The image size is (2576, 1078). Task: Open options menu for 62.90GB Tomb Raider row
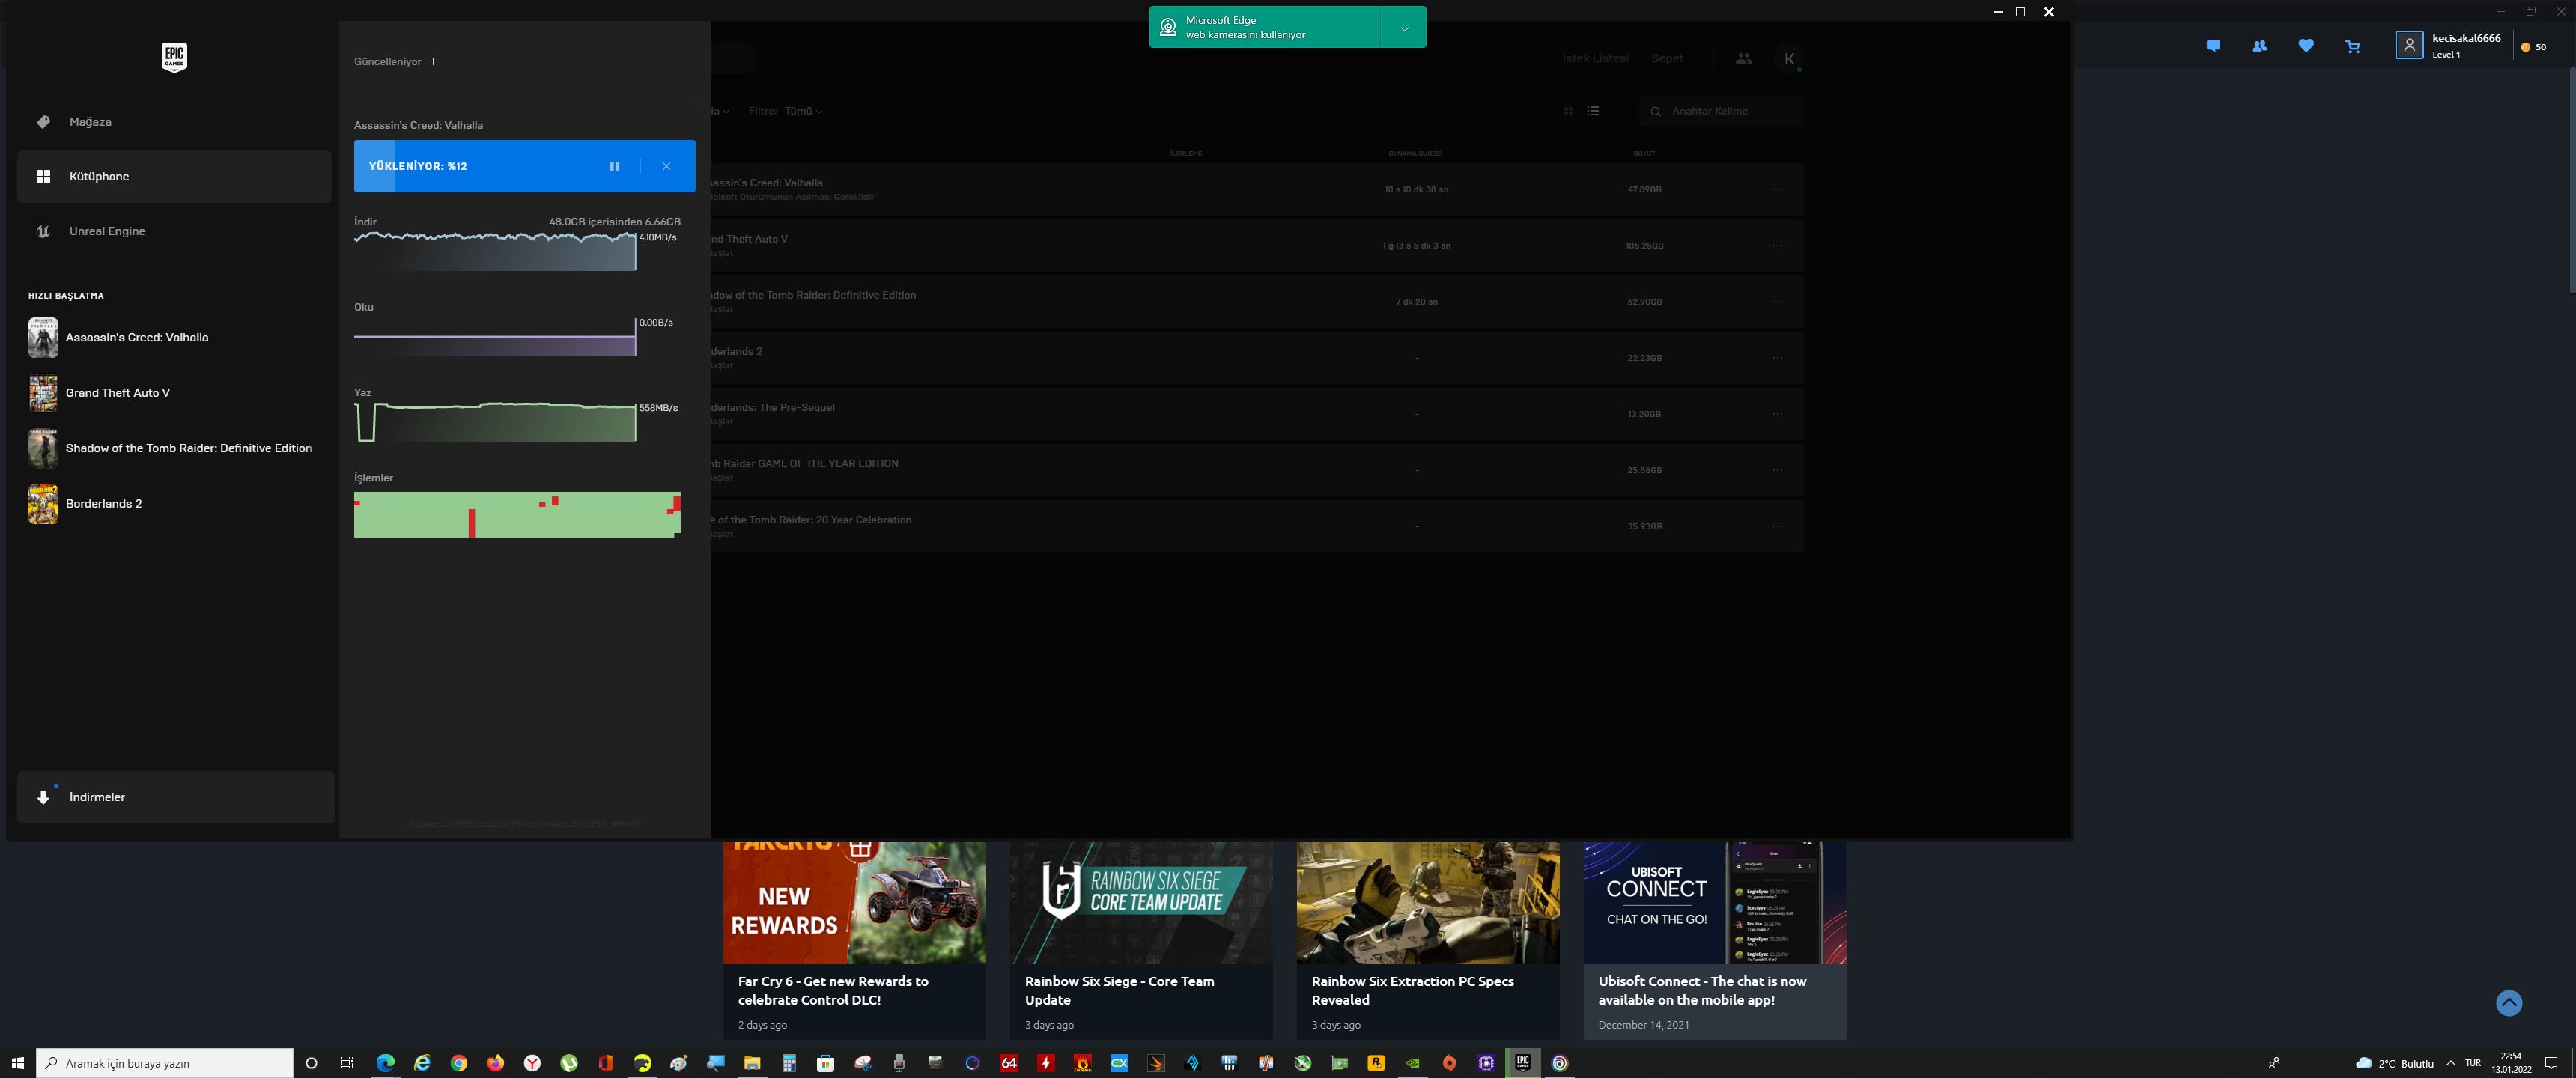pos(1777,301)
